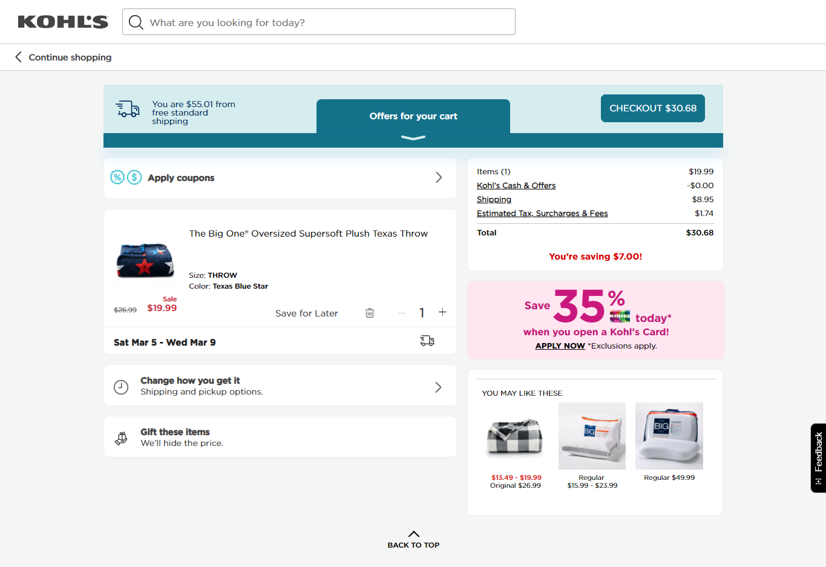
Task: Click the free shipping truck icon in banner
Action: click(x=127, y=108)
